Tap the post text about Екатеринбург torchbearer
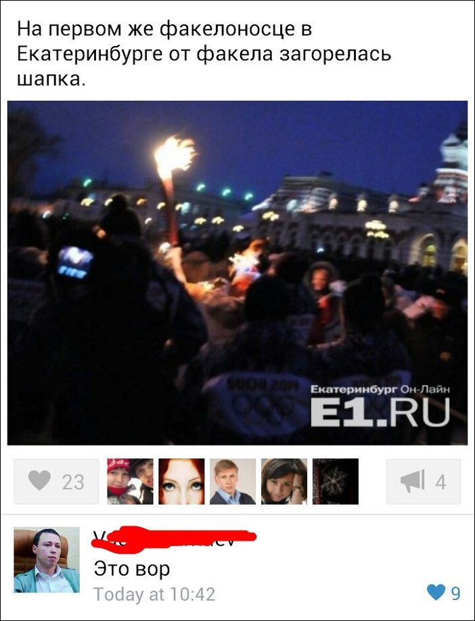Viewport: 475px width, 621px height. [x=204, y=54]
